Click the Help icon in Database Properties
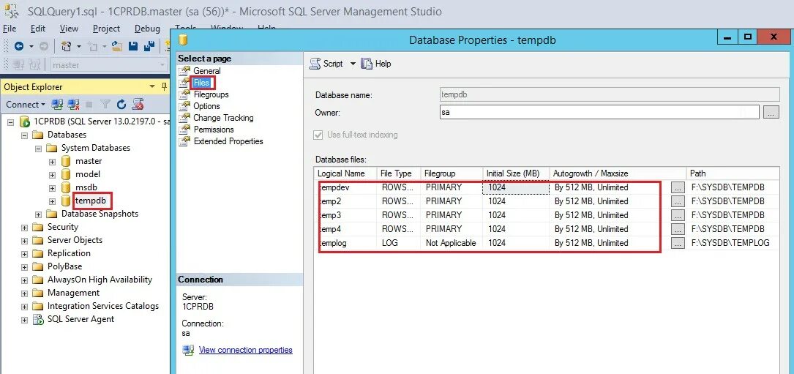Image resolution: width=794 pixels, height=374 pixels. pos(366,64)
